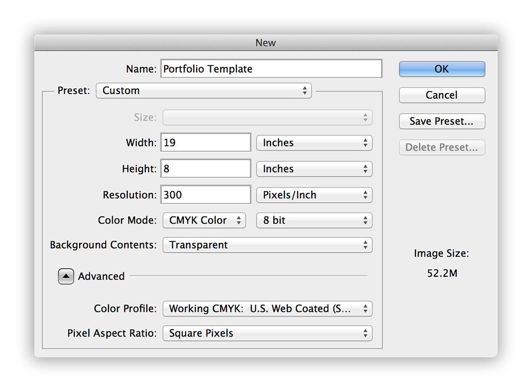
Task: Open the Color Profile Working CMYK dropdown
Action: point(267,309)
